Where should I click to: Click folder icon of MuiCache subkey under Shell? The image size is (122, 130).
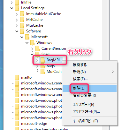(x=42, y=72)
